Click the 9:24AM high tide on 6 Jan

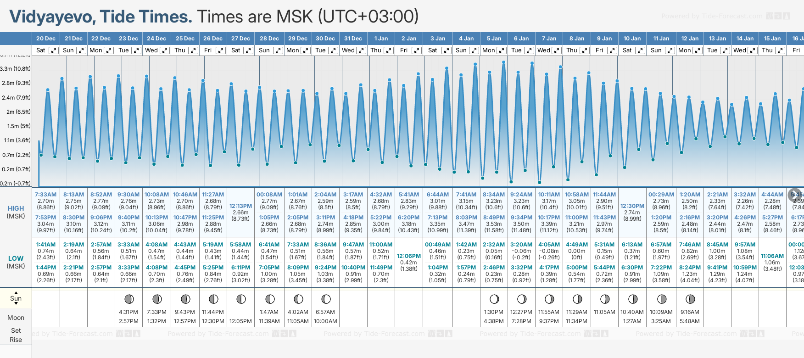[521, 195]
